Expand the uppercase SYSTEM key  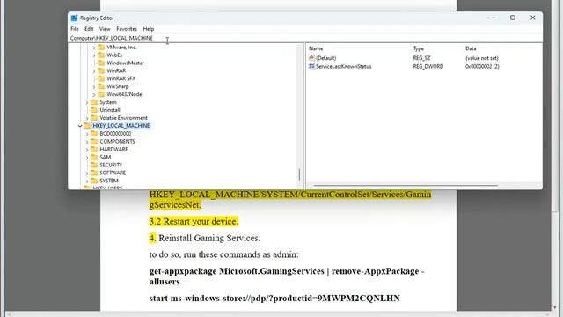[x=87, y=181]
